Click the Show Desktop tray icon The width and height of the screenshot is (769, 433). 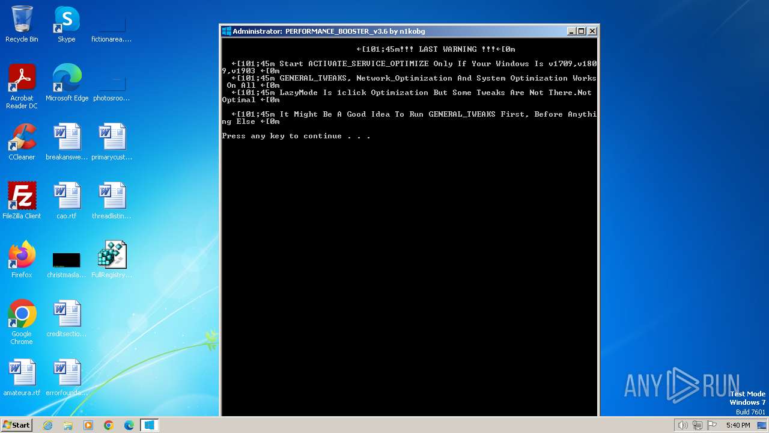point(762,425)
